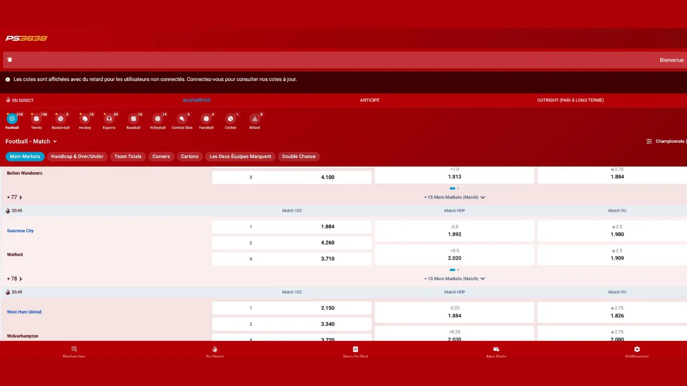This screenshot has height=386, width=687.
Task: Select the Handicap & Over/Under filter chip
Action: pyautogui.click(x=77, y=157)
